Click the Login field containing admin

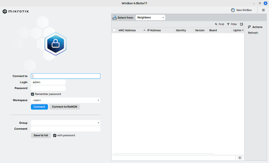click(x=48, y=82)
